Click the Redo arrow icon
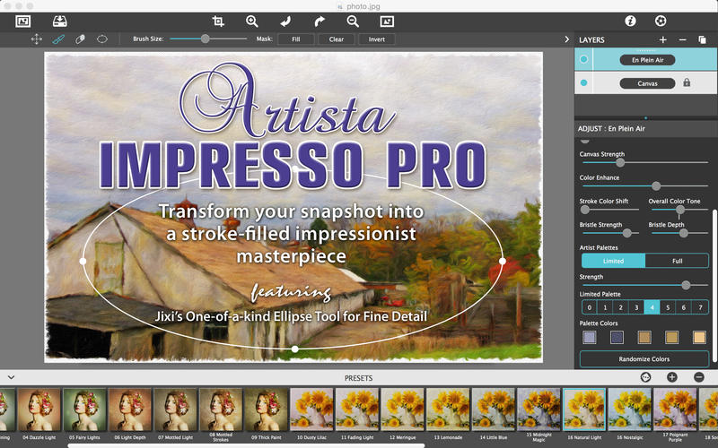The image size is (718, 448). 320,21
